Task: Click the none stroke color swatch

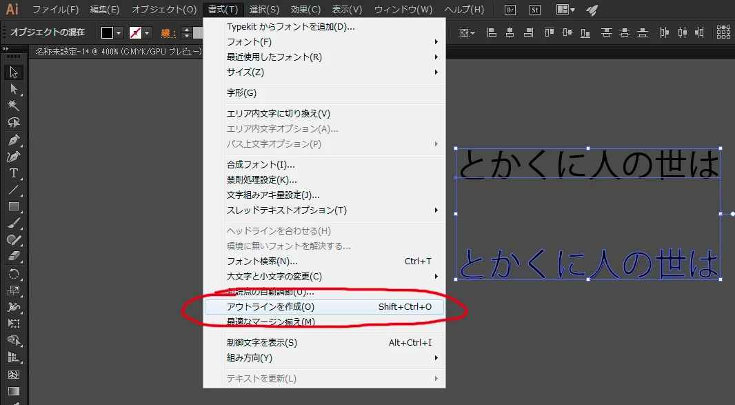Action: 135,33
